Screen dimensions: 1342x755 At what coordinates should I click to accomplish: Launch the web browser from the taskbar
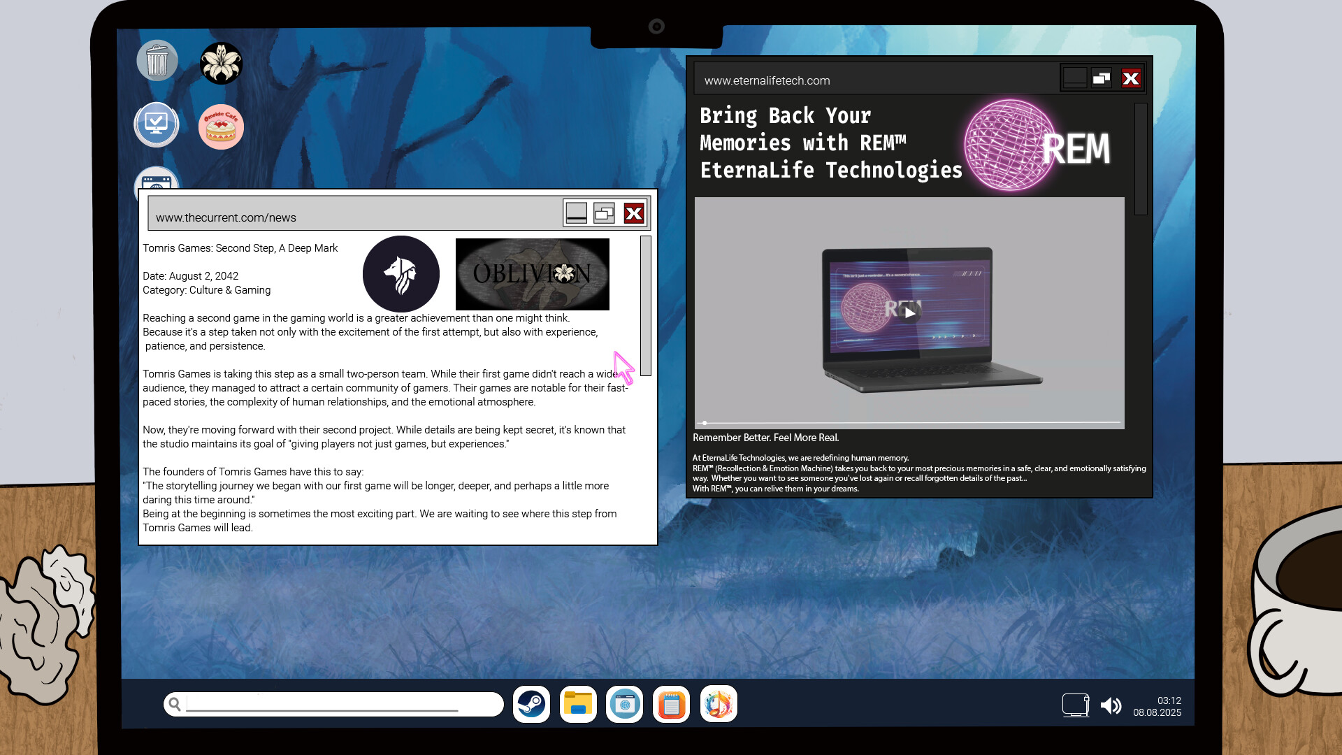[x=624, y=704]
